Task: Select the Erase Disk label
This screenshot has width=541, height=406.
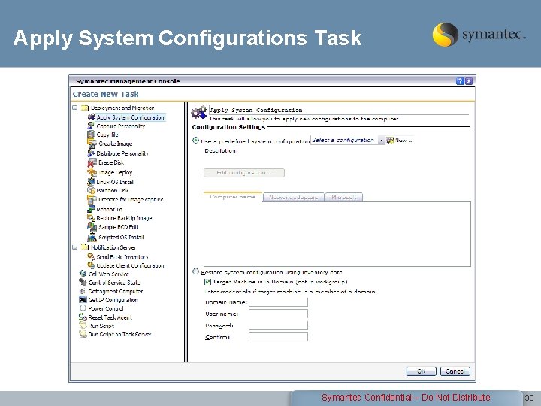Action: pyautogui.click(x=111, y=162)
